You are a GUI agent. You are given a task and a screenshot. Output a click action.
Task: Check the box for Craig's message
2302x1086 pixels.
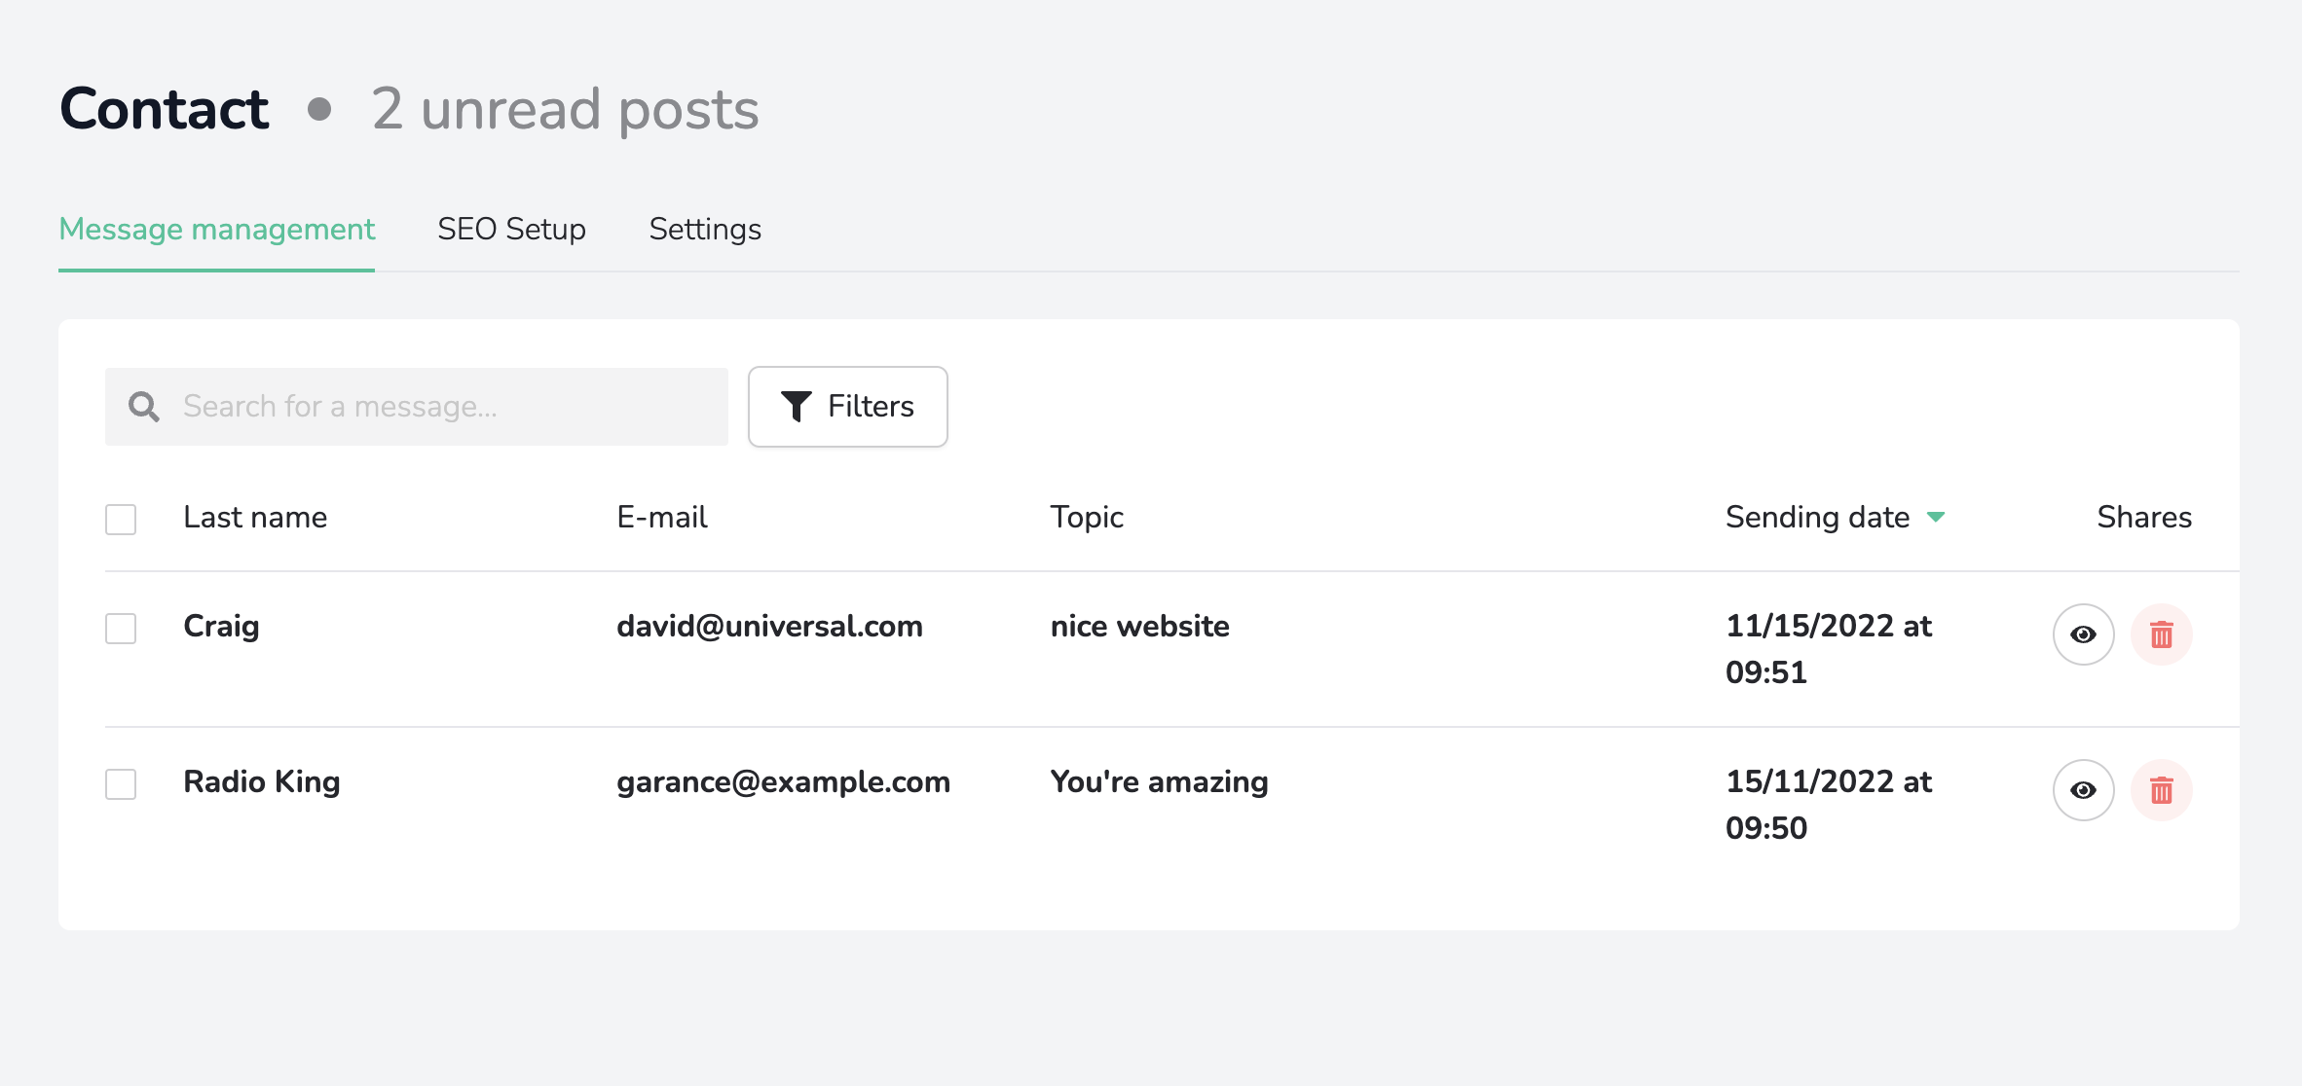point(121,628)
